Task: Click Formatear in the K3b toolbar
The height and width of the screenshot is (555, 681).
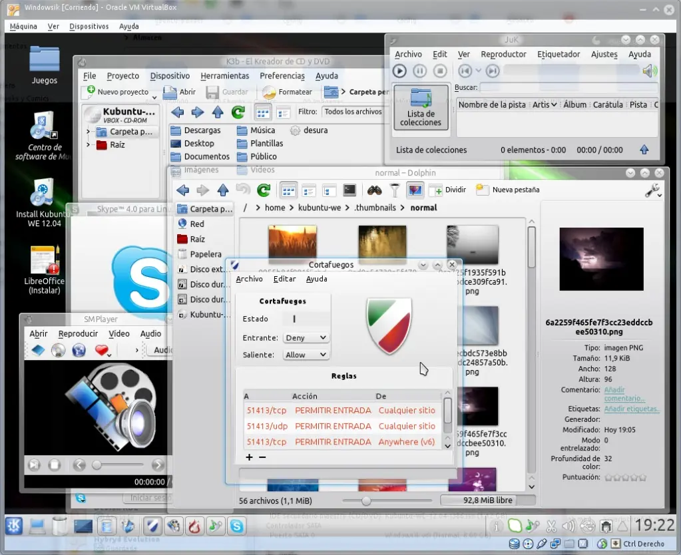Action: (288, 92)
